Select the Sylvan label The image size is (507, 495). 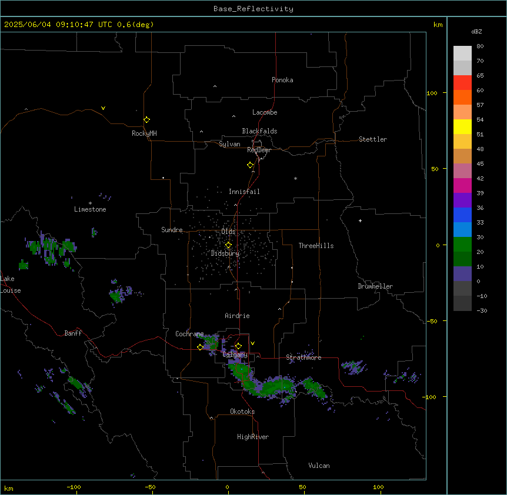(229, 144)
